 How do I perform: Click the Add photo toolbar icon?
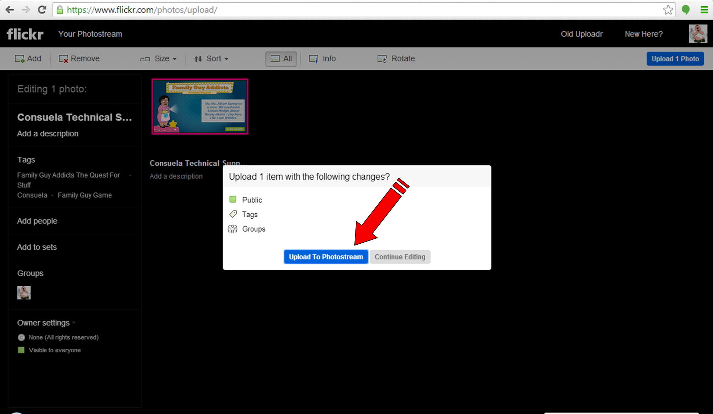(x=19, y=59)
